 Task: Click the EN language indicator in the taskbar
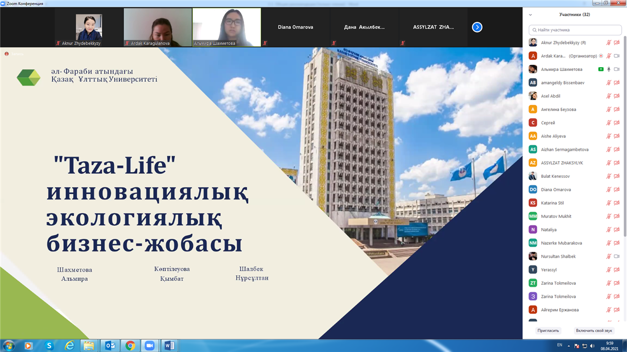point(560,345)
